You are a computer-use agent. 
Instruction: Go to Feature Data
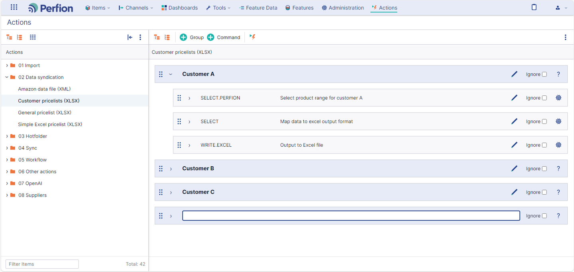(258, 8)
